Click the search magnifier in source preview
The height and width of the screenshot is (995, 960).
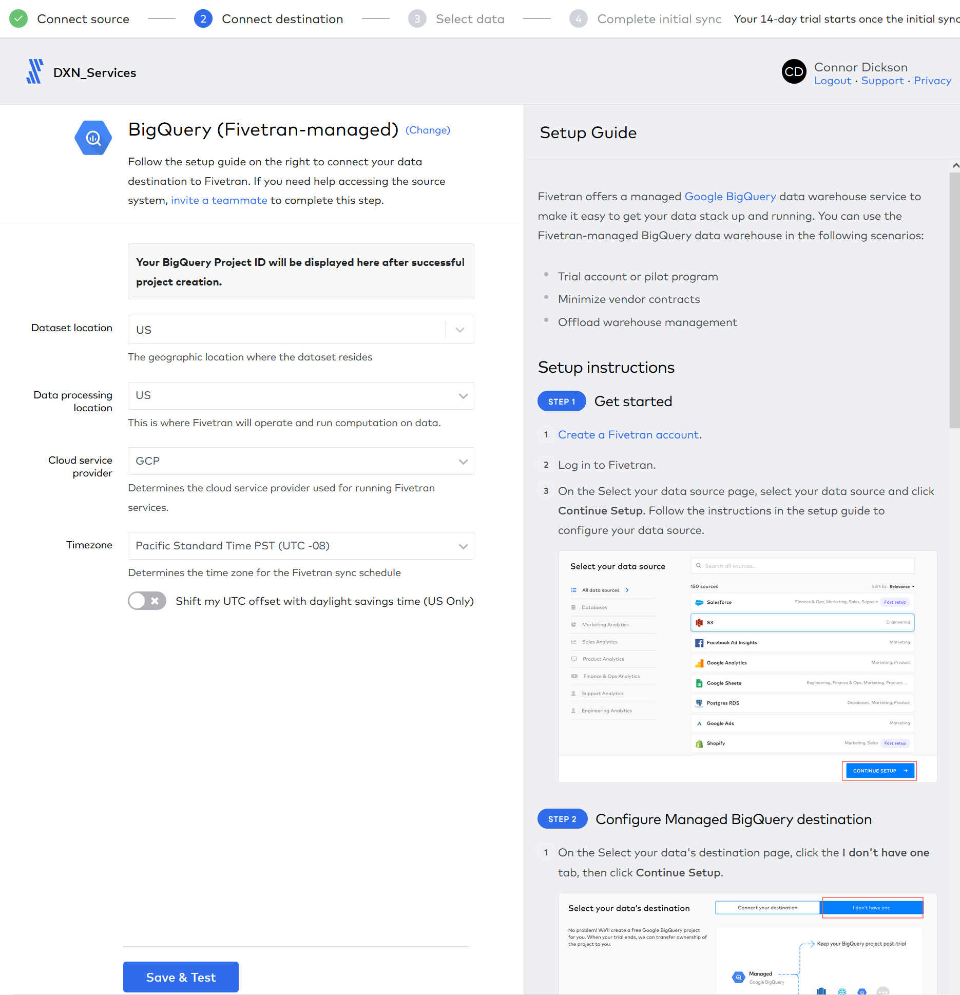pos(699,565)
